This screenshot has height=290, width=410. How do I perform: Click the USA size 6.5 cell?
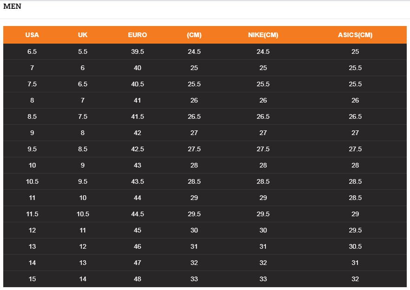point(32,52)
